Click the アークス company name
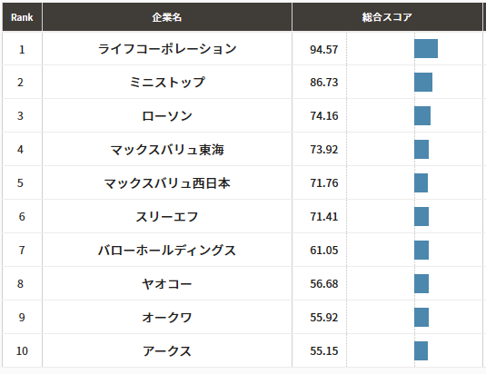The width and height of the screenshot is (486, 374). pos(167,350)
